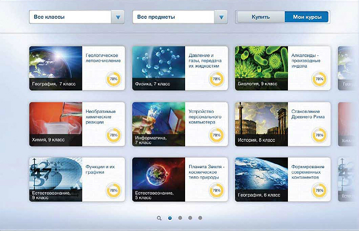Open the search page magnifier icon
The height and width of the screenshot is (231, 359).
tap(159, 218)
